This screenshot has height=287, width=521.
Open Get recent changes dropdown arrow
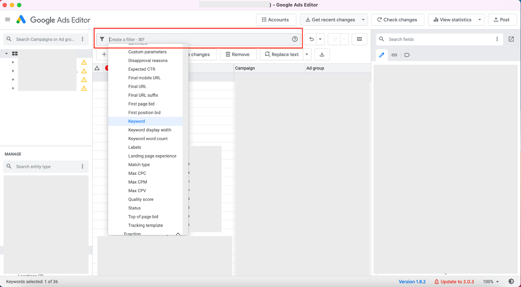coord(363,20)
